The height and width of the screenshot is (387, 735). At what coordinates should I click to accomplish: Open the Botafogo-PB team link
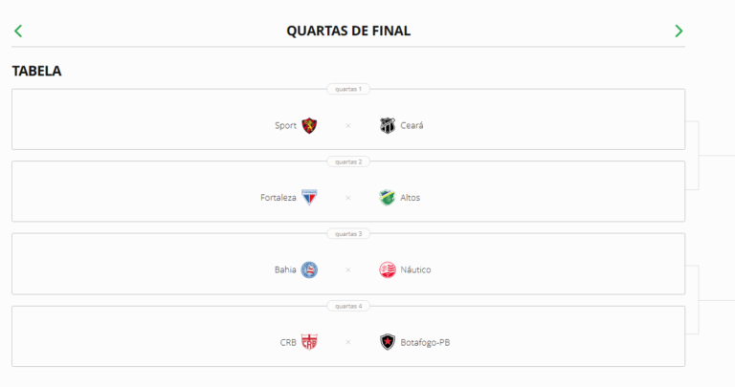(x=425, y=342)
